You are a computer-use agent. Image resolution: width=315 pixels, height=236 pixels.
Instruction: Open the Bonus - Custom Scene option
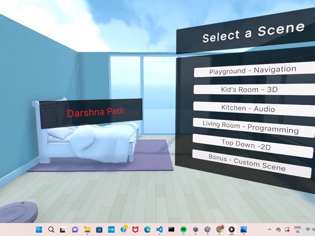pyautogui.click(x=247, y=162)
